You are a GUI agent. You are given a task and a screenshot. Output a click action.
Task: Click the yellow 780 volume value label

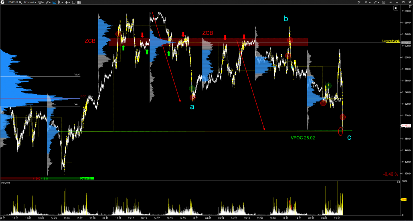tap(403, 200)
